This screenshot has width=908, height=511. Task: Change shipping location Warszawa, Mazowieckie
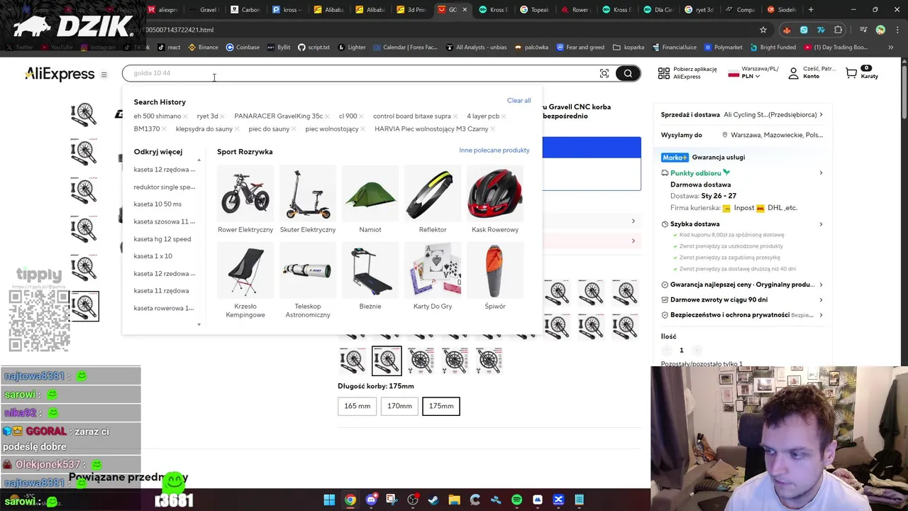pos(773,135)
